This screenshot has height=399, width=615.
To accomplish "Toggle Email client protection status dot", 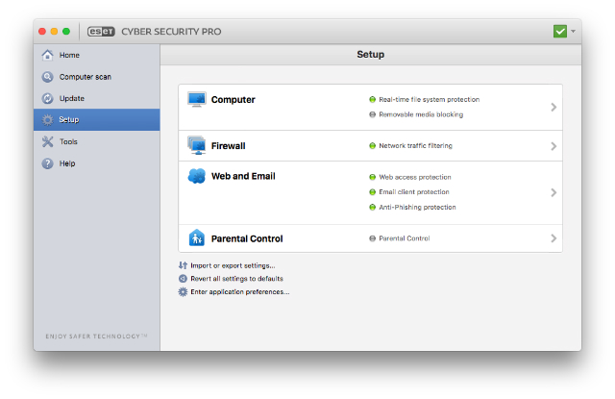I will click(372, 192).
